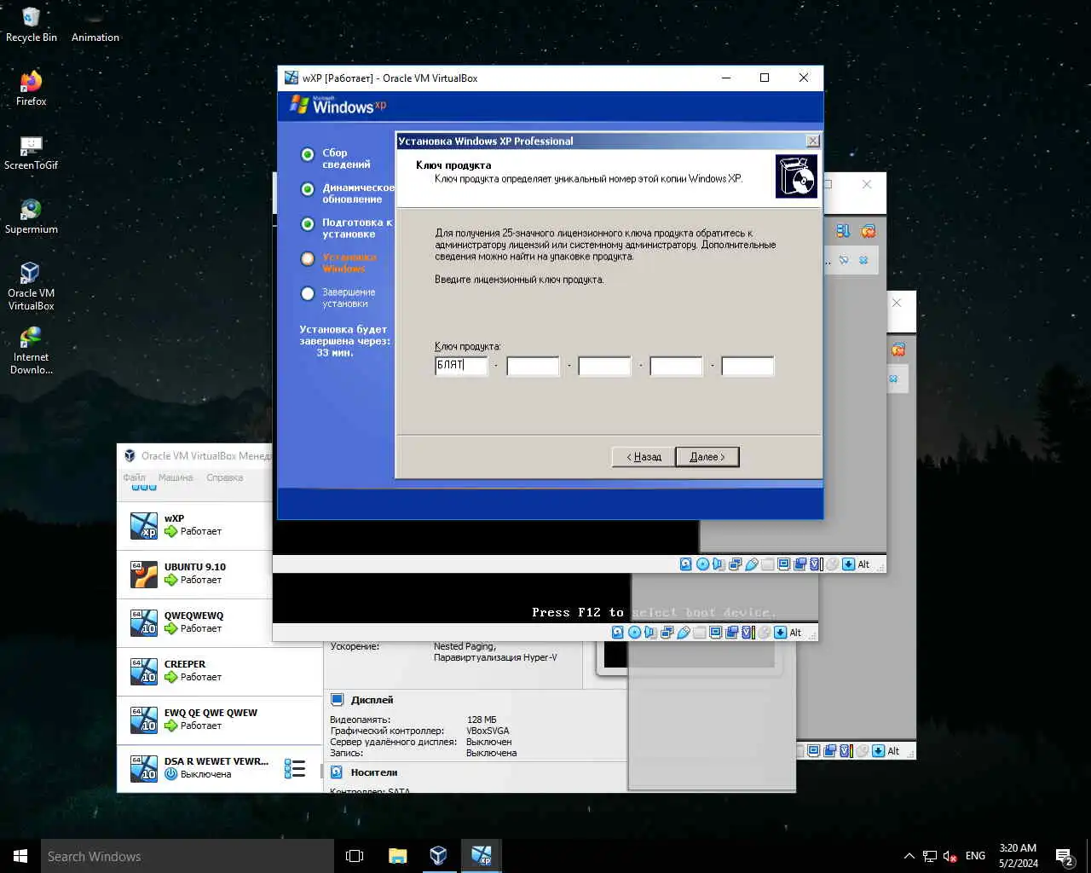Open display indicator in rightmost background VM status bar
The height and width of the screenshot is (873, 1091).
[813, 751]
